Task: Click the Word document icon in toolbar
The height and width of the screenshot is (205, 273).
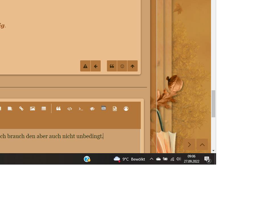Action: click(x=115, y=108)
